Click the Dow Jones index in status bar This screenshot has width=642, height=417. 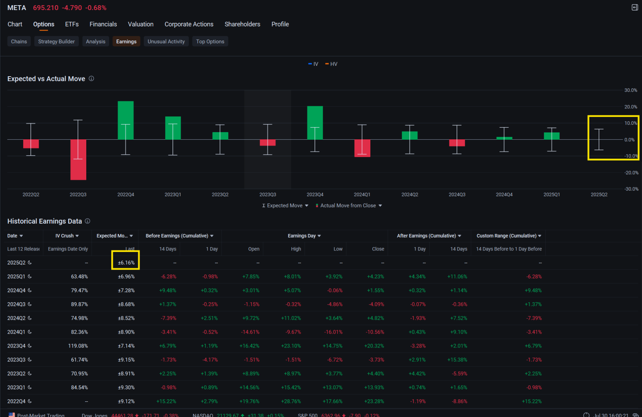click(x=130, y=415)
